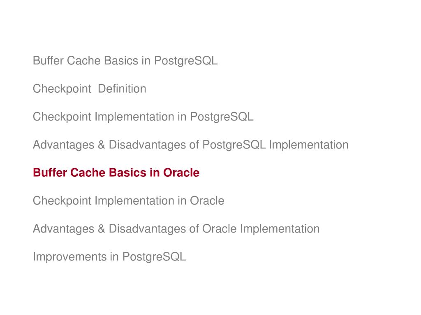
Task: Click the word 'Definition' after Checkpoint
Action: pyautogui.click(x=122, y=89)
